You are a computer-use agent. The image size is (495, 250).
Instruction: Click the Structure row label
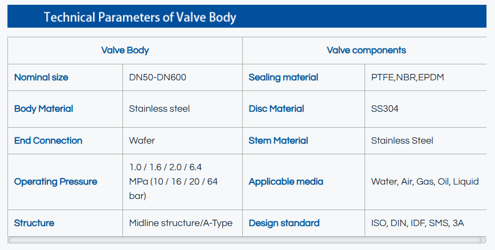[34, 223]
